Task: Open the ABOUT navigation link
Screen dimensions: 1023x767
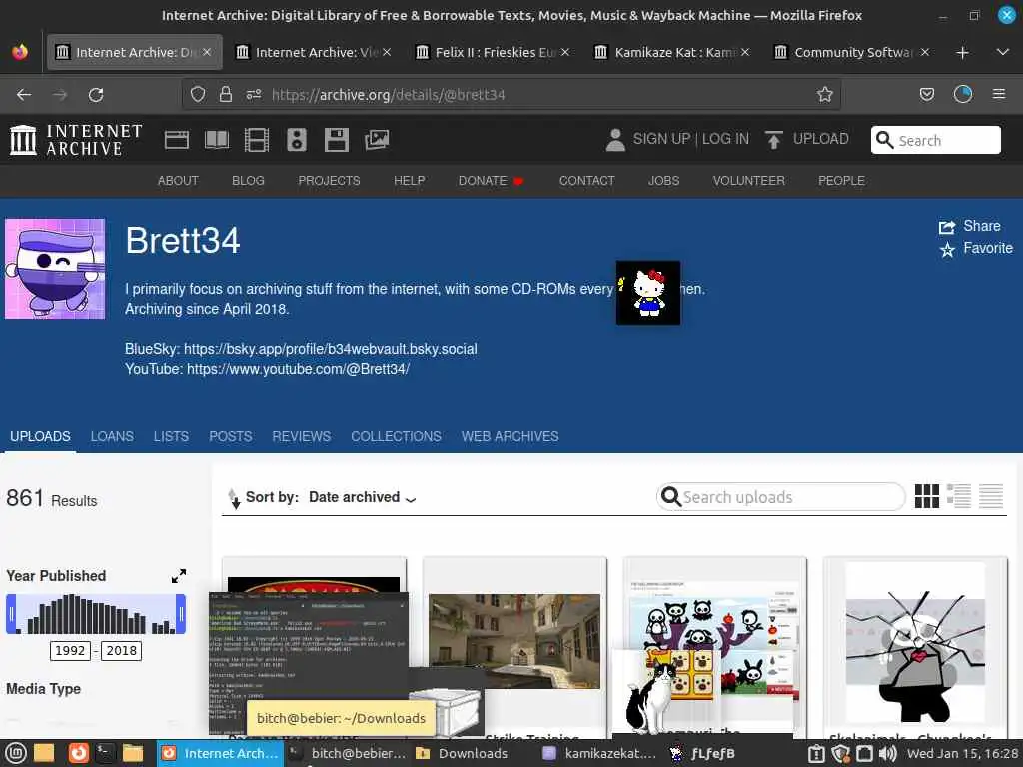Action: pyautogui.click(x=178, y=181)
